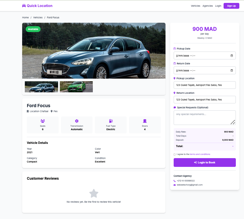Click the Color value Vert
Screen dimensions: 244x219
tap(97, 152)
